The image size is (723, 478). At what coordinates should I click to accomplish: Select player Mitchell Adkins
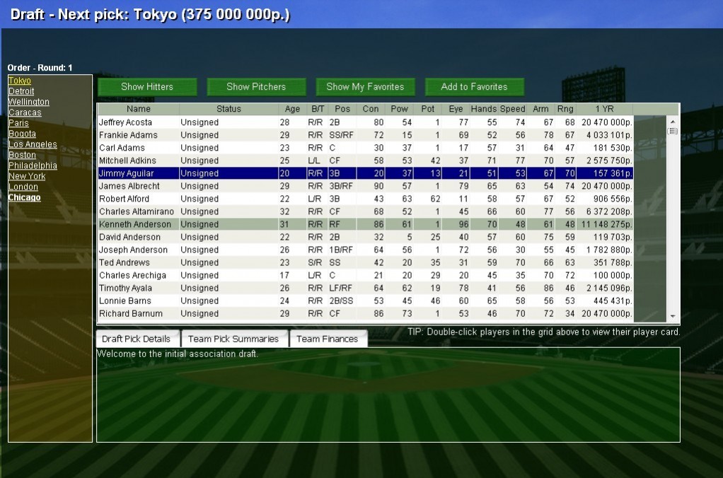click(365, 161)
